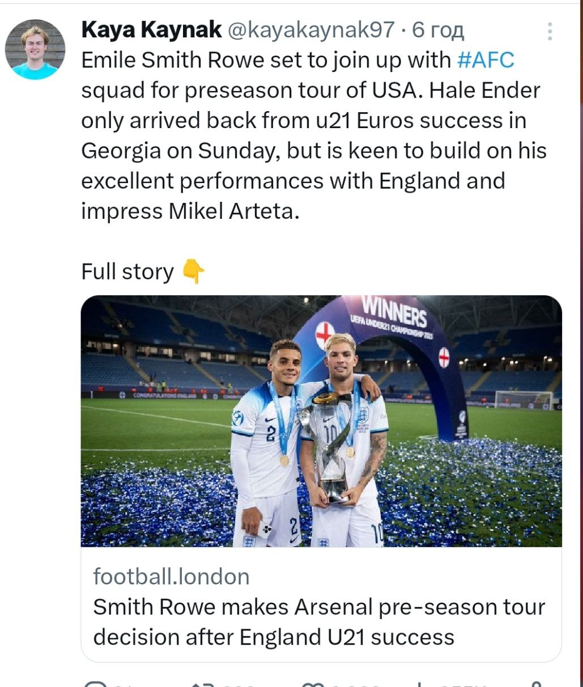
Task: Open the tweet's three-dot more options menu
Action: point(550,31)
